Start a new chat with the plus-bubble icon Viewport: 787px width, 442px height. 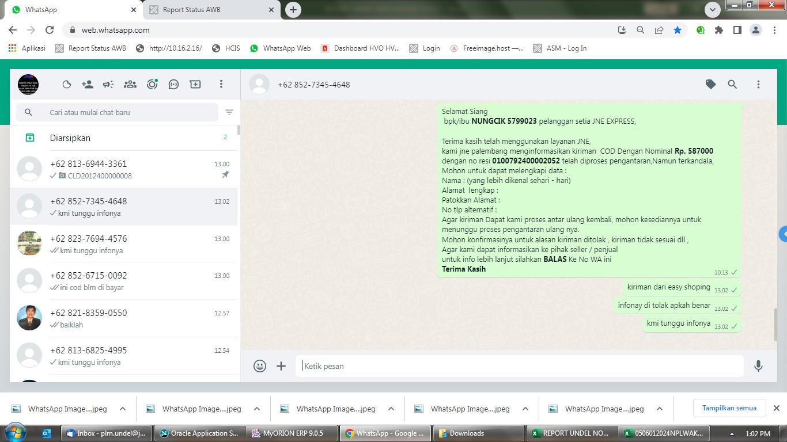(x=195, y=85)
